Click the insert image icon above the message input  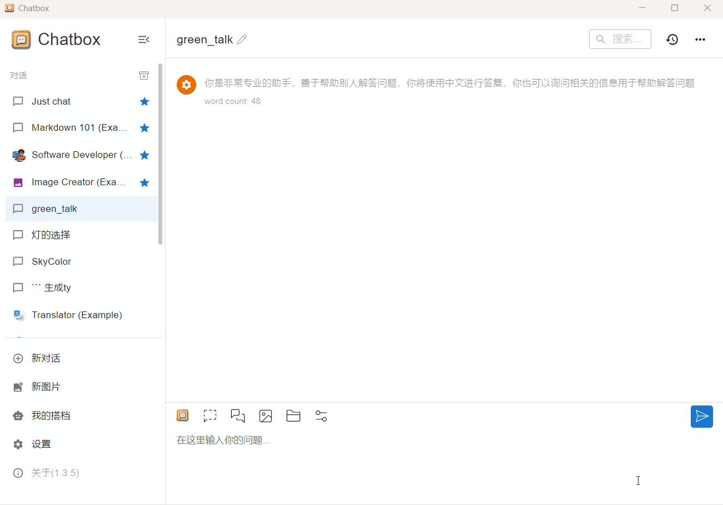point(266,415)
